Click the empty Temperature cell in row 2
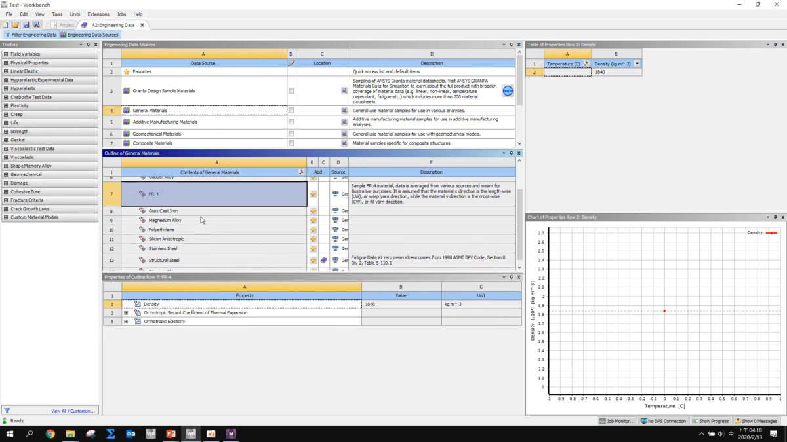This screenshot has width=787, height=442. (567, 72)
